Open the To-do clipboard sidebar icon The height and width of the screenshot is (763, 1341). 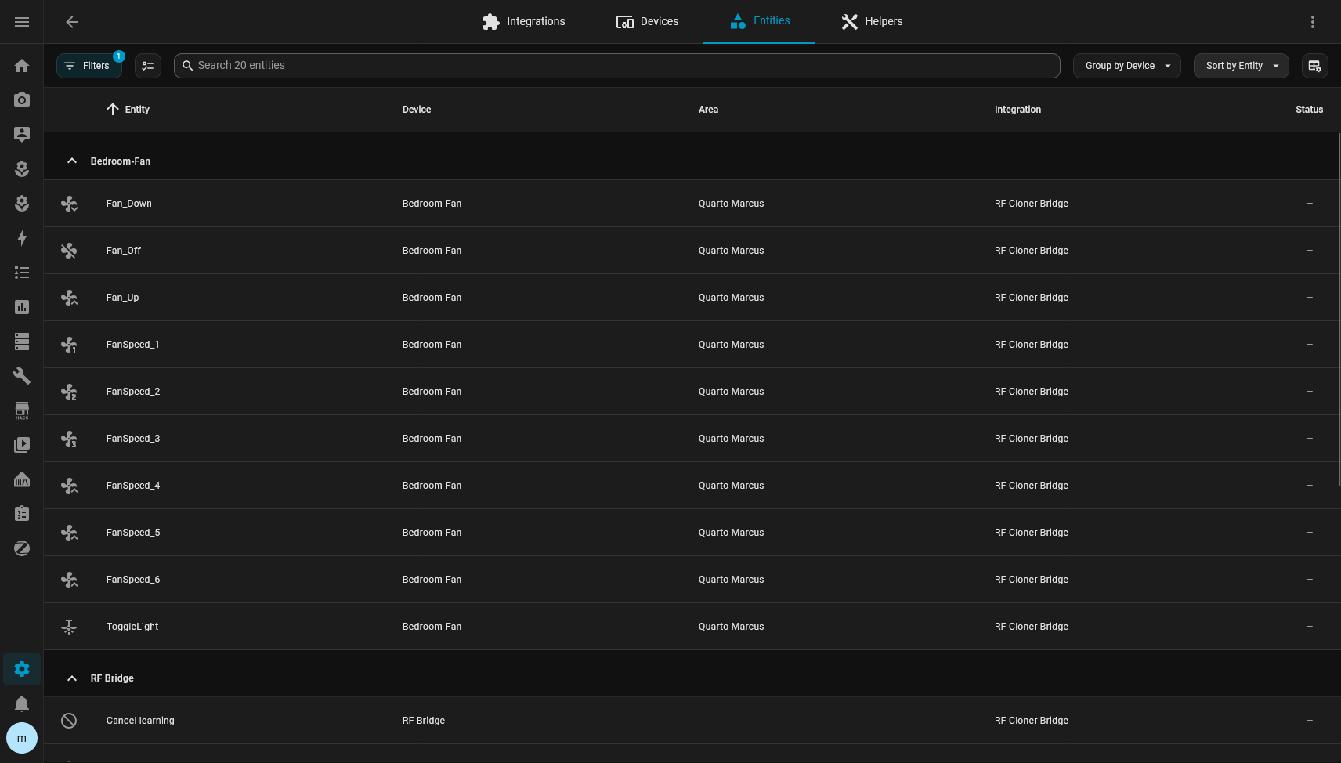(22, 514)
